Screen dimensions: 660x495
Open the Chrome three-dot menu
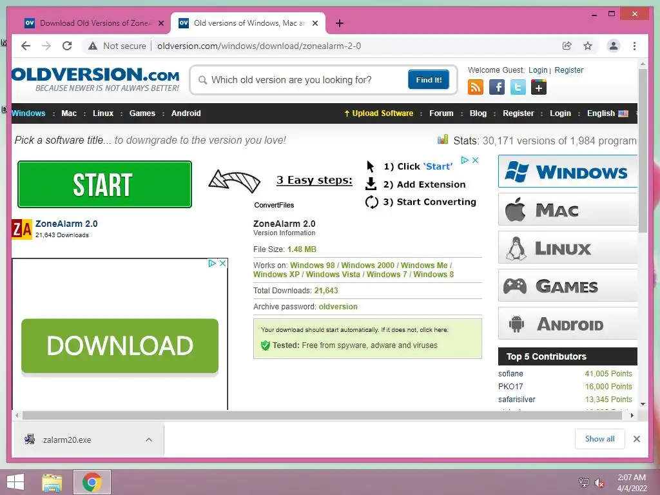pyautogui.click(x=634, y=46)
